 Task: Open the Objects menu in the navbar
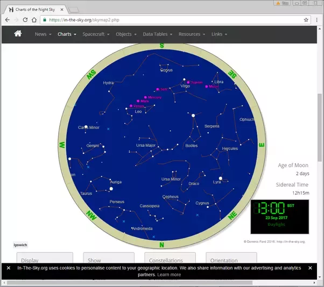pos(126,34)
